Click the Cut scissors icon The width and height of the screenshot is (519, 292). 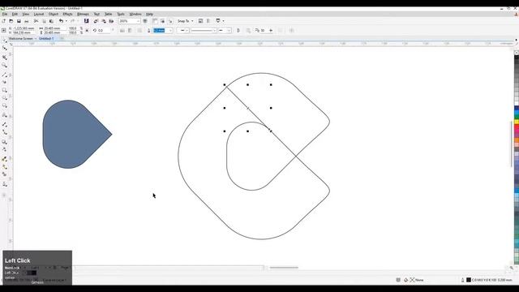coord(36,21)
